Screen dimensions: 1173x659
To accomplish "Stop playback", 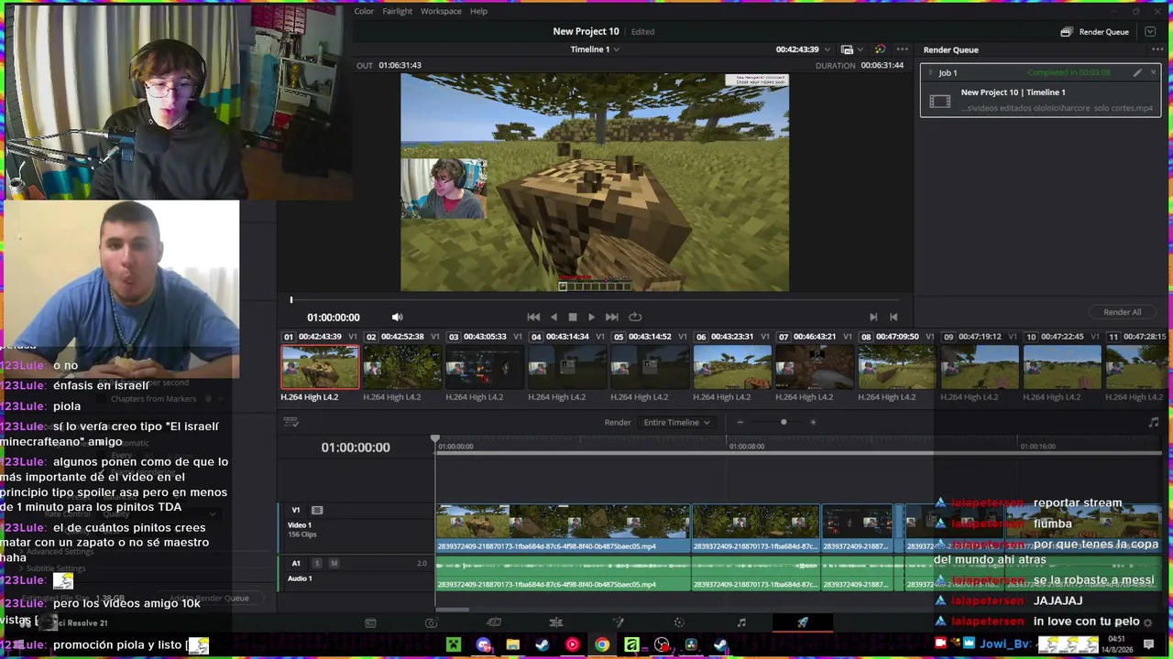I will tap(573, 318).
